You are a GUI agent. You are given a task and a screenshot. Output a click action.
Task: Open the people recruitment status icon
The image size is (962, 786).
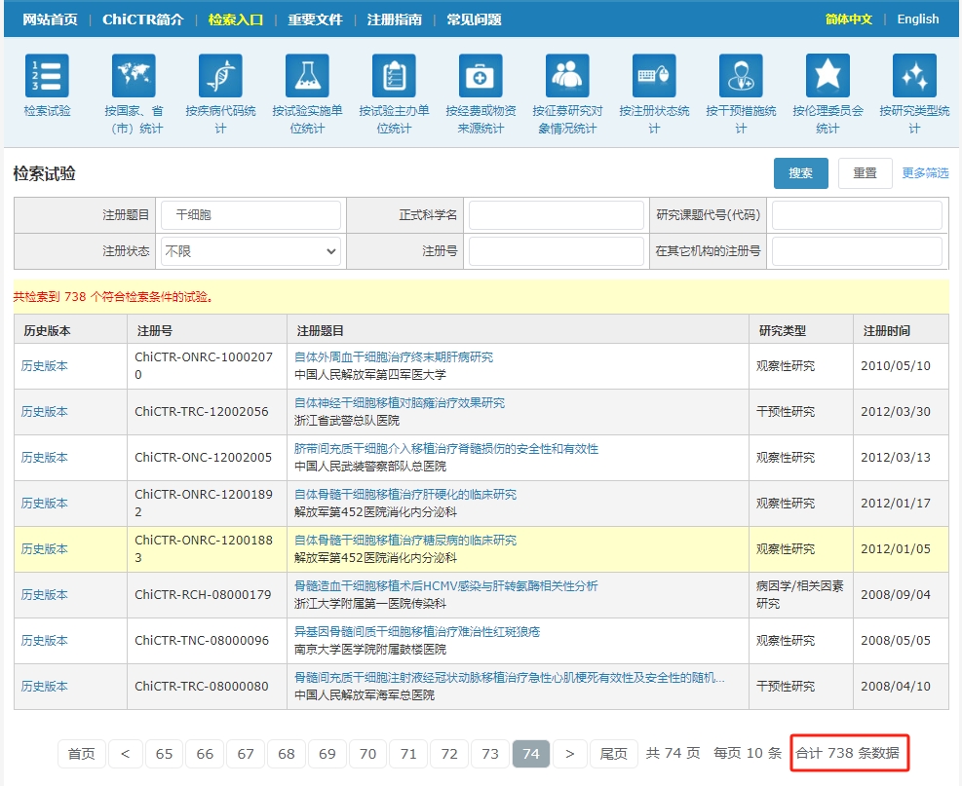(x=567, y=76)
